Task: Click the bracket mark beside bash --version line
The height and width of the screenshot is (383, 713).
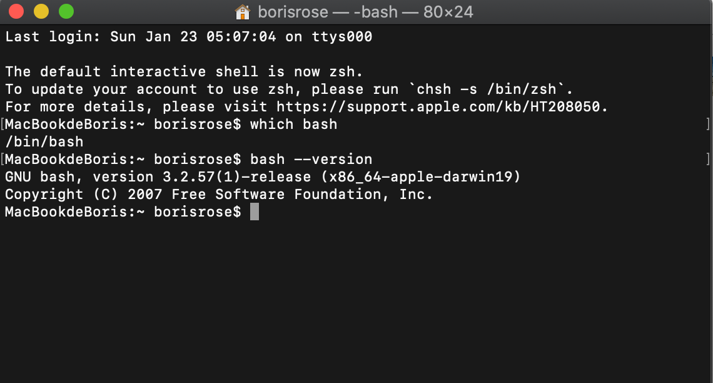Action: point(707,159)
